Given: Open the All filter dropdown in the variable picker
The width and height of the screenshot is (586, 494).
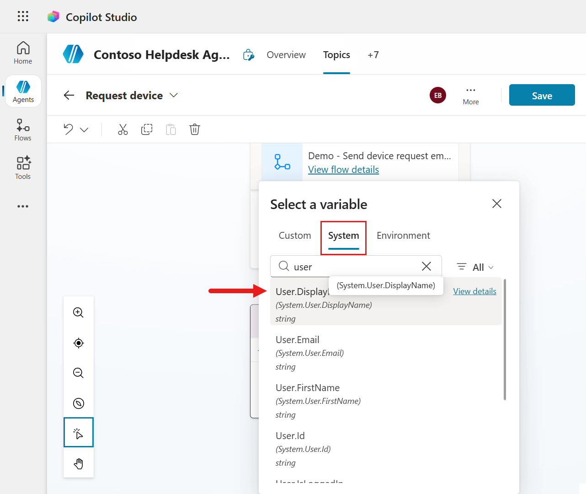Looking at the screenshot, I should (x=474, y=267).
